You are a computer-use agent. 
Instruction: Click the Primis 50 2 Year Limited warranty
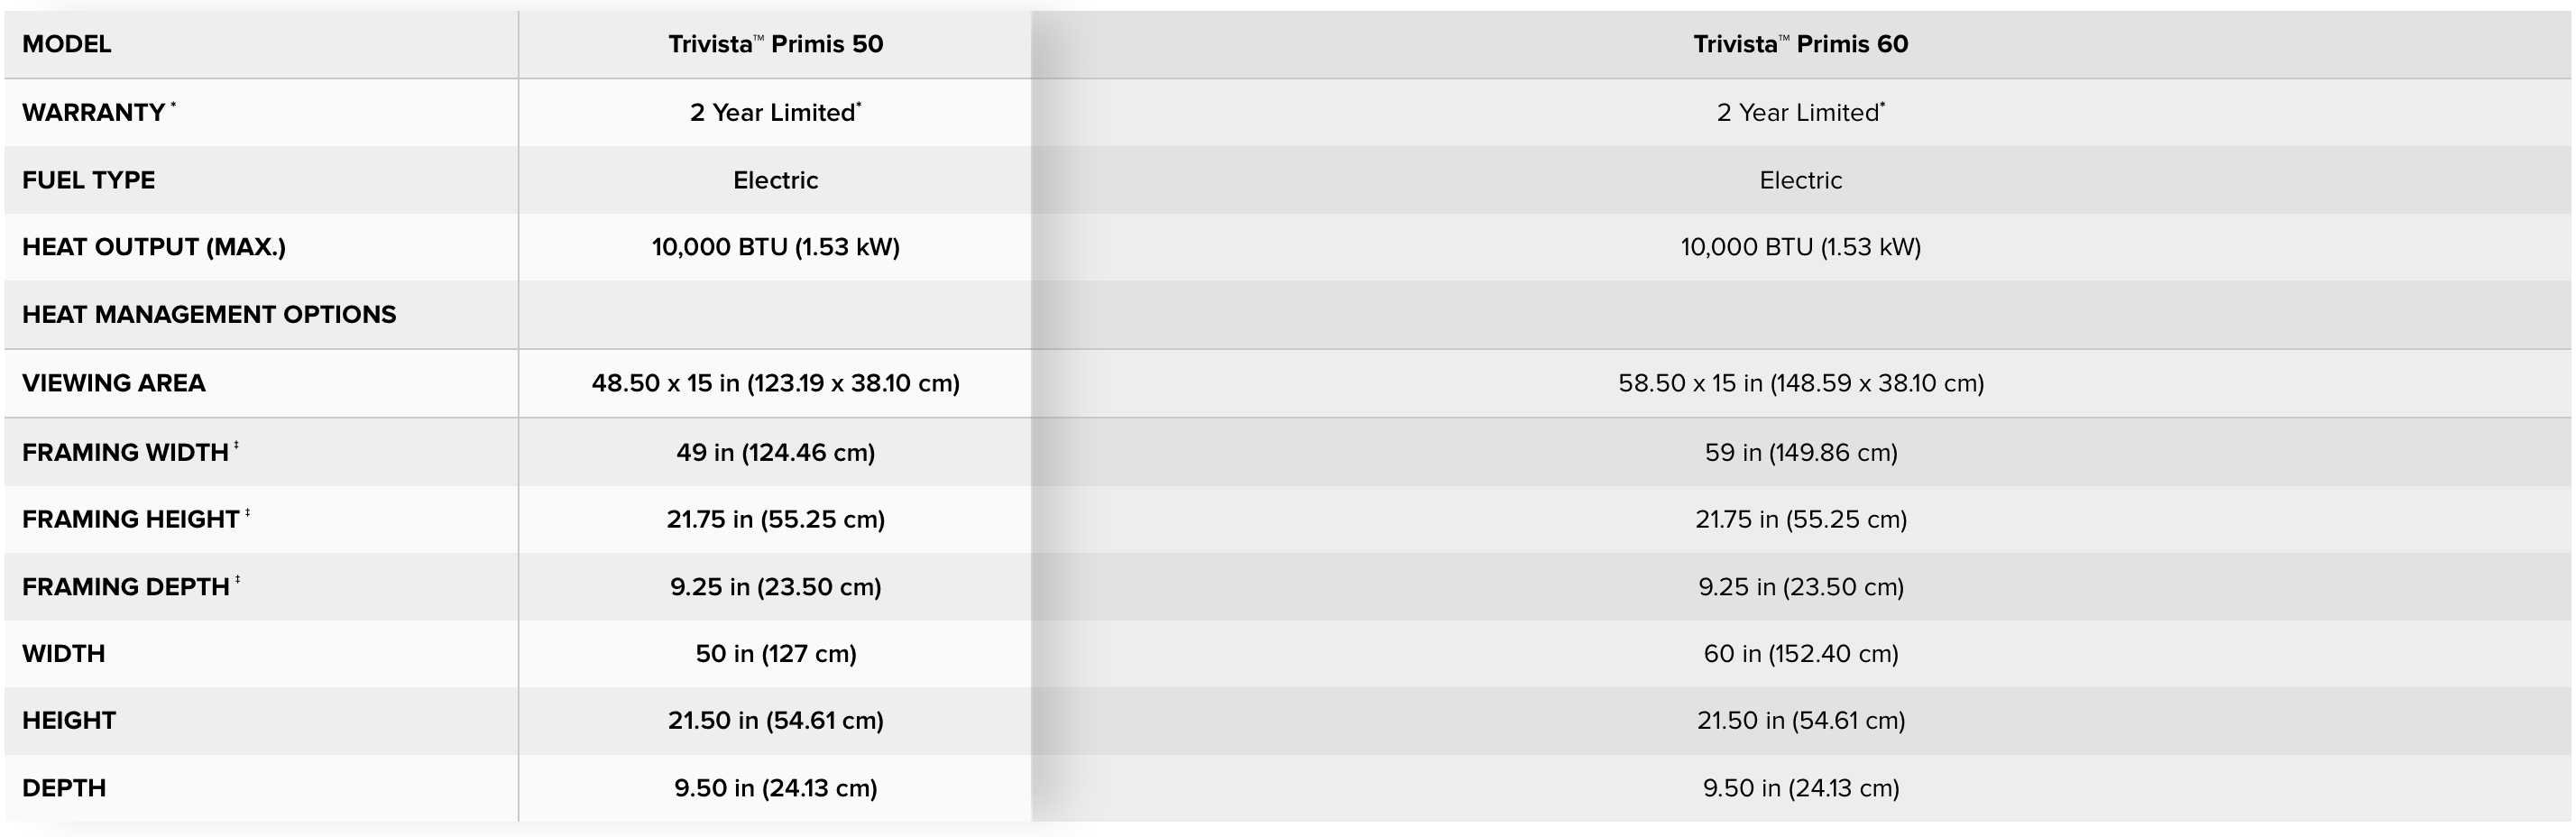coord(775,112)
